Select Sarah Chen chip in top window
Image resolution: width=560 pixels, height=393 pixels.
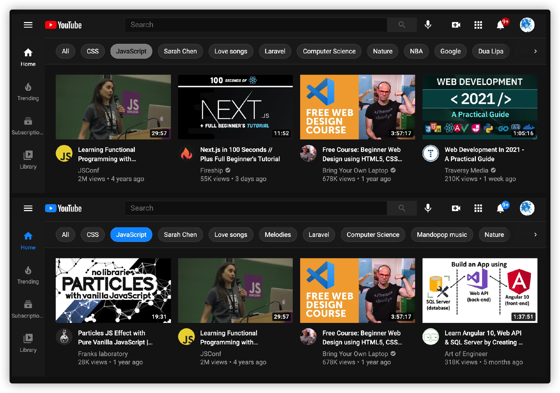[180, 51]
